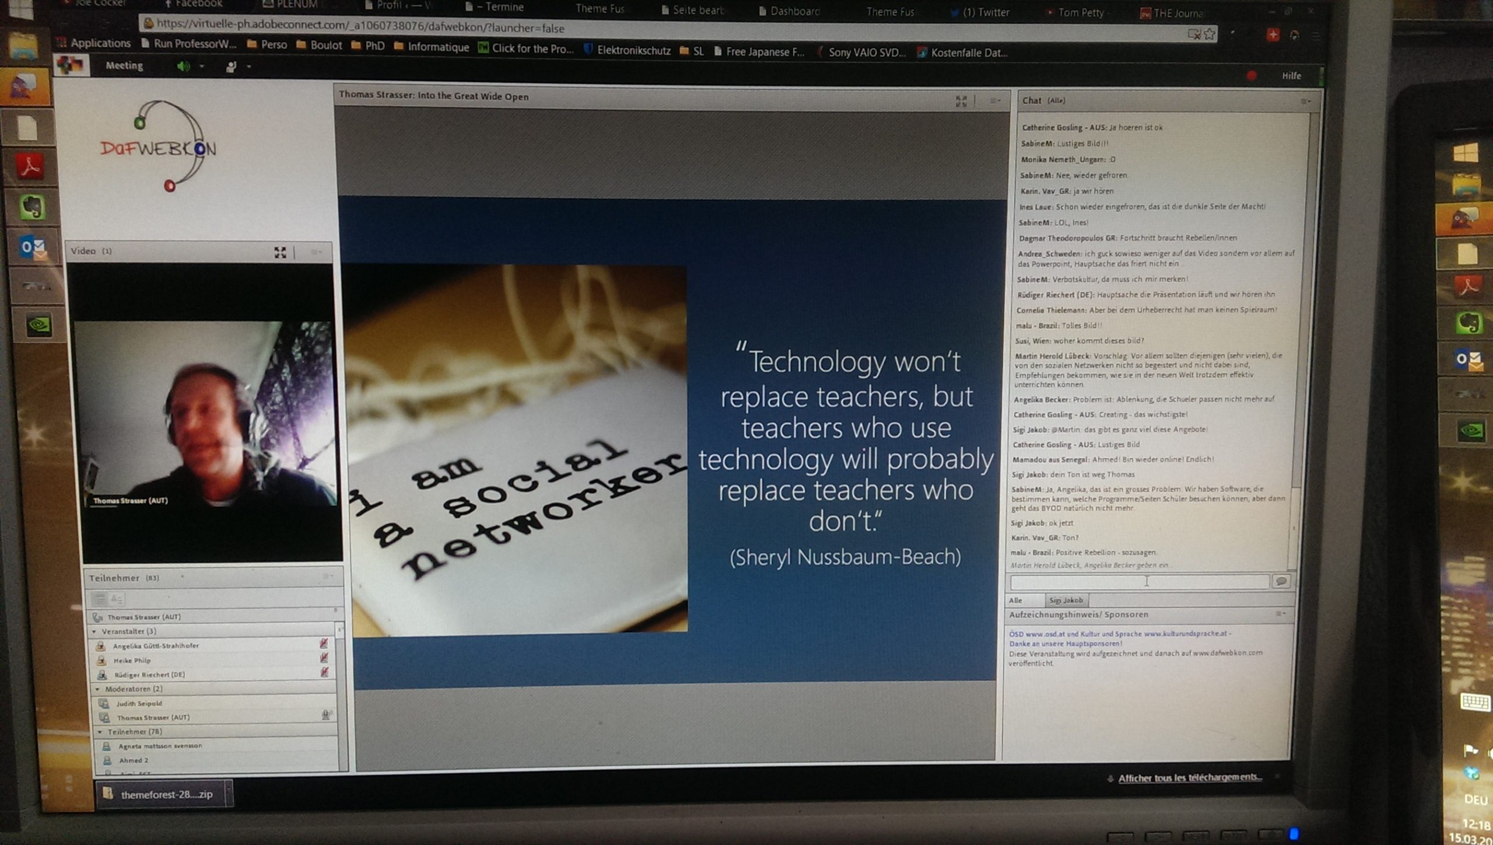Switch to the Sigi Jakob chat tab
The width and height of the screenshot is (1493, 845).
coord(1066,600)
